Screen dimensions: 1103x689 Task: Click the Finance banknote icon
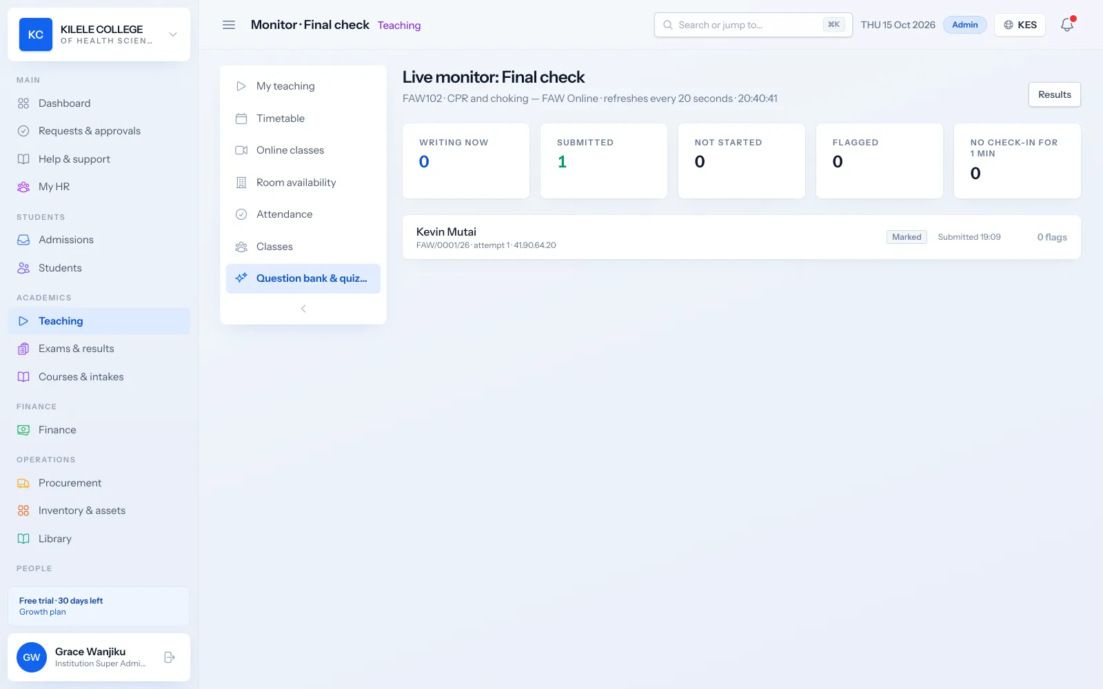pyautogui.click(x=23, y=430)
